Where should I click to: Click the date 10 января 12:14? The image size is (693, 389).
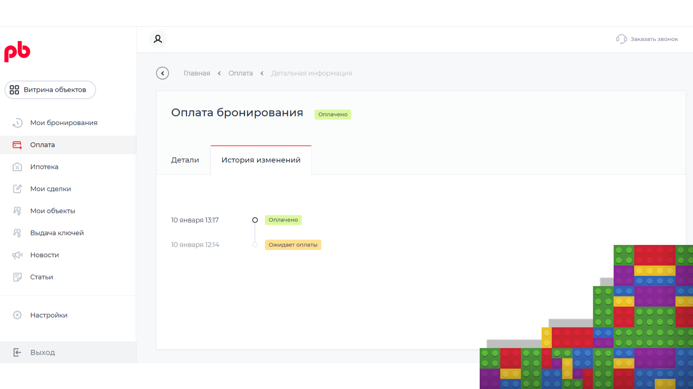(x=195, y=245)
